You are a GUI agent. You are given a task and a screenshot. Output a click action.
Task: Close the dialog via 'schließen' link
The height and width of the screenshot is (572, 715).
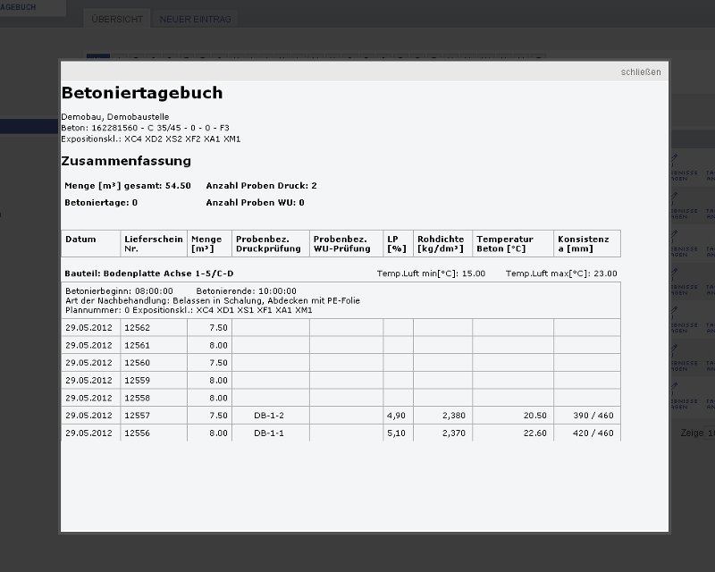coord(641,72)
